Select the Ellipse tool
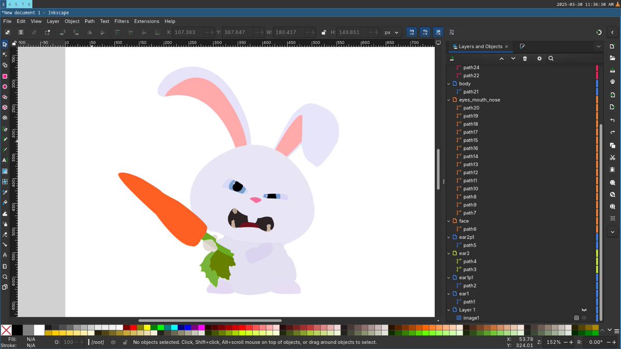The width and height of the screenshot is (621, 349). 5,87
